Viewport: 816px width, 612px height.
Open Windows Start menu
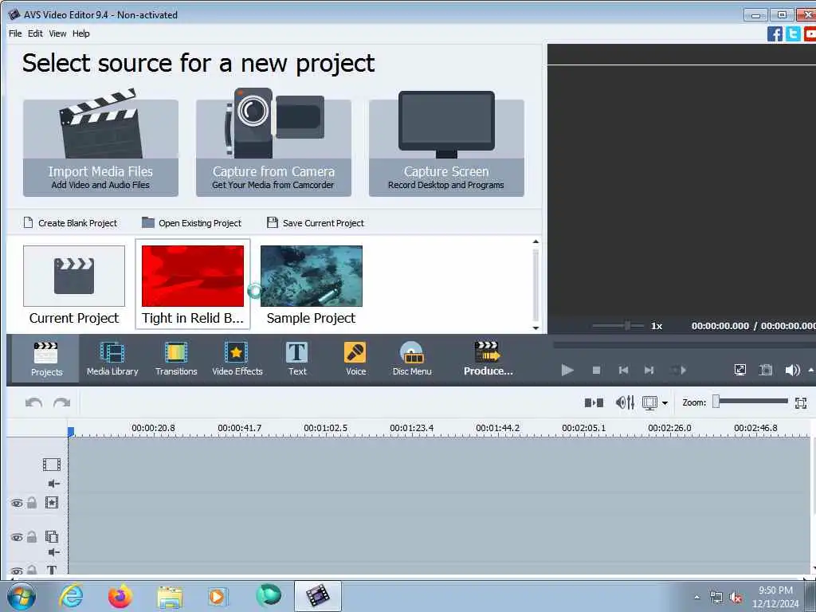coord(21,596)
